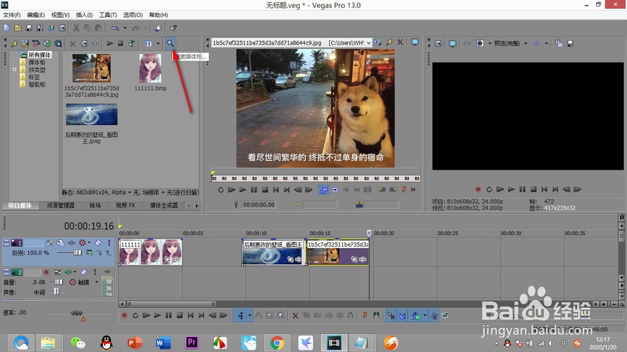Click the Cut scissors icon
The width and height of the screenshot is (627, 352).
point(76,28)
